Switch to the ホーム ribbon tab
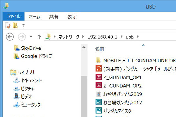The width and height of the screenshot is (176, 117). tap(34, 16)
